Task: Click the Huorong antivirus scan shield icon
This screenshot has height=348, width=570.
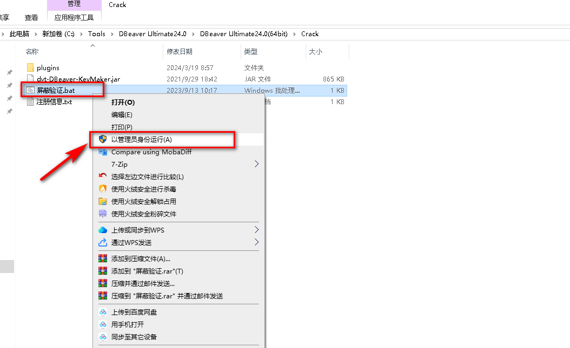Action: click(x=103, y=189)
